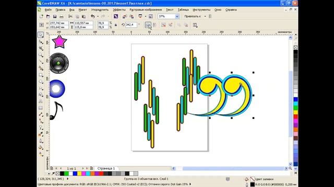Pick the yellow swatch in bottom palette

point(79,173)
